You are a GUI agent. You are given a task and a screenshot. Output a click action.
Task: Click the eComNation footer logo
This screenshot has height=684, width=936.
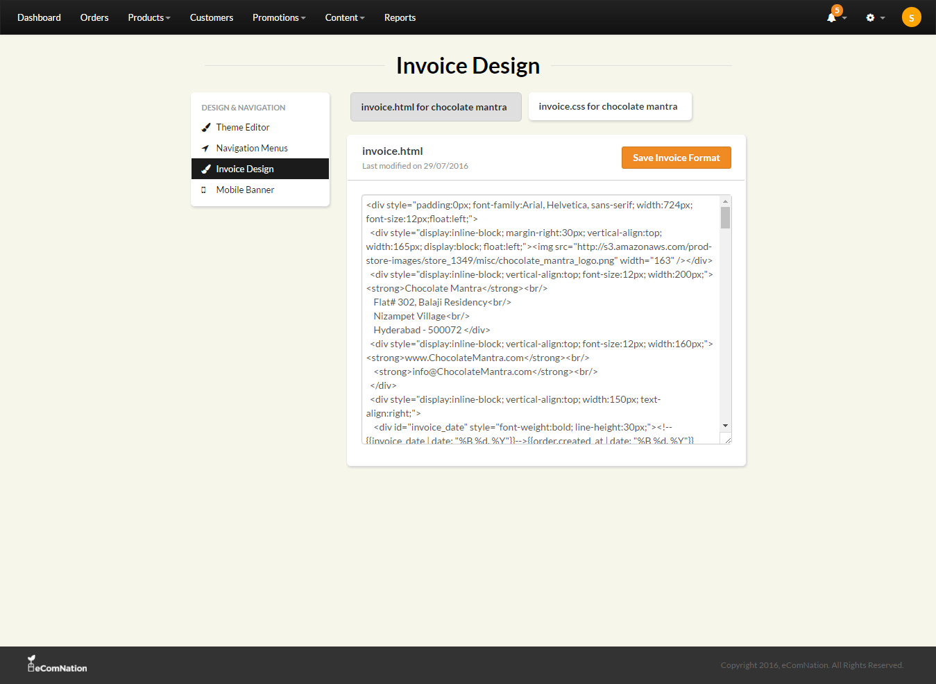[x=57, y=664]
